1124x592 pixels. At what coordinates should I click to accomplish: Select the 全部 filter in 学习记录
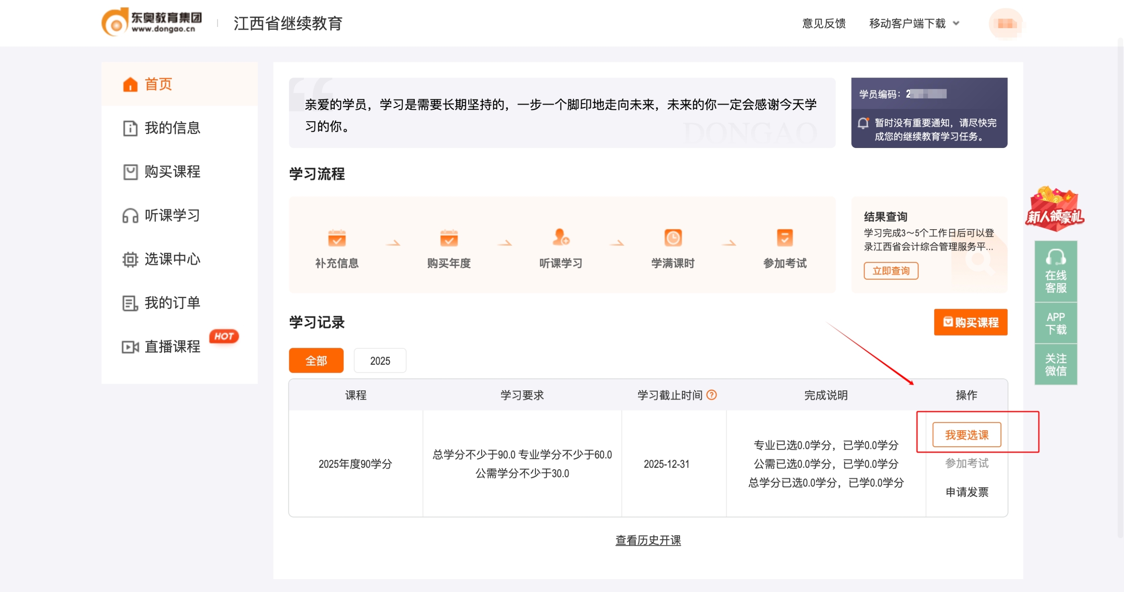pos(316,360)
